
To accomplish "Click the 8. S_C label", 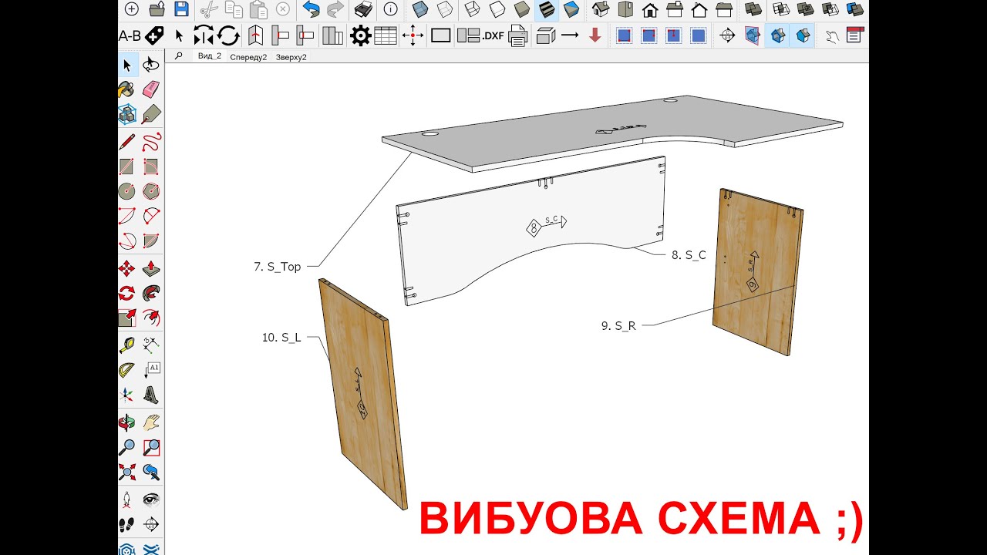I will 689,255.
